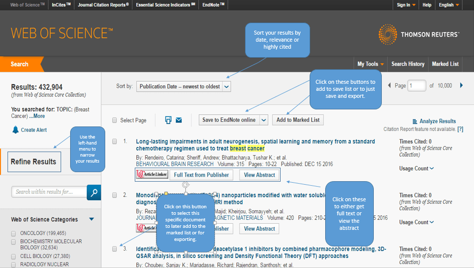The height and width of the screenshot is (268, 474).
Task: Click the Analyze Results list icon
Action: tap(415, 121)
